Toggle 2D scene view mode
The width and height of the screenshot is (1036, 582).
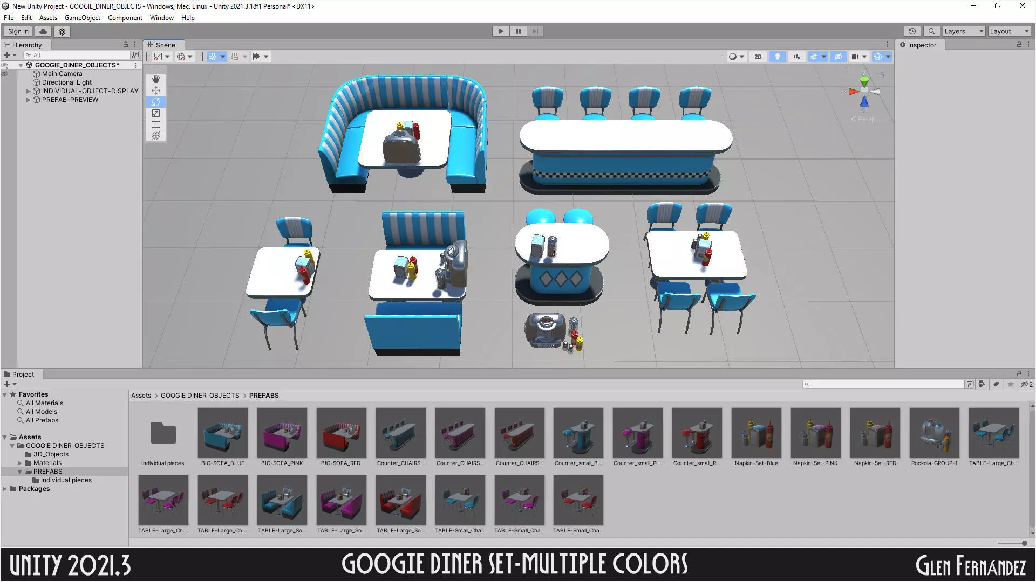[x=758, y=57]
